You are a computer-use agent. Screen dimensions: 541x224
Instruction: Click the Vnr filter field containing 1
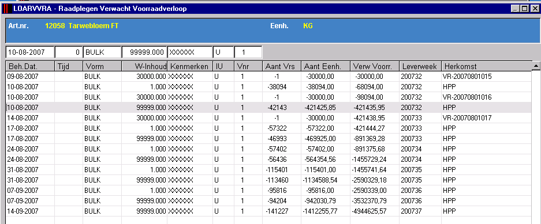click(x=248, y=52)
